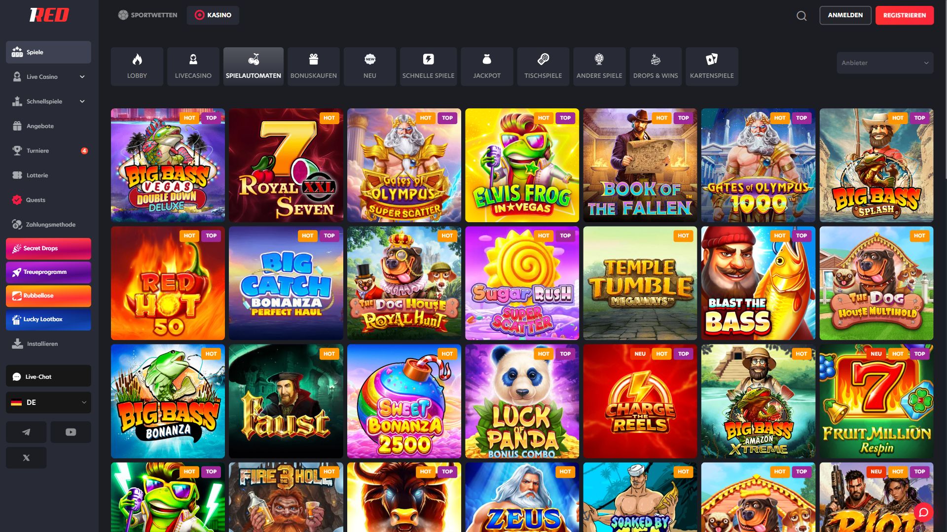
Task: Click the RED logo
Action: click(x=49, y=15)
